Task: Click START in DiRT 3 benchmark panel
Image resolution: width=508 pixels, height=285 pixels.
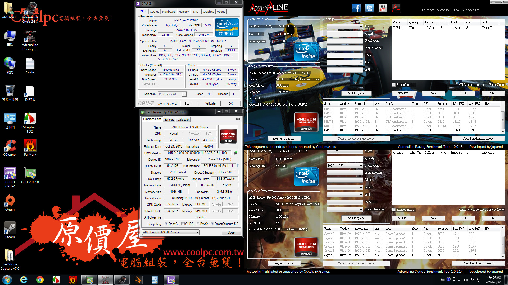Action: (x=403, y=93)
